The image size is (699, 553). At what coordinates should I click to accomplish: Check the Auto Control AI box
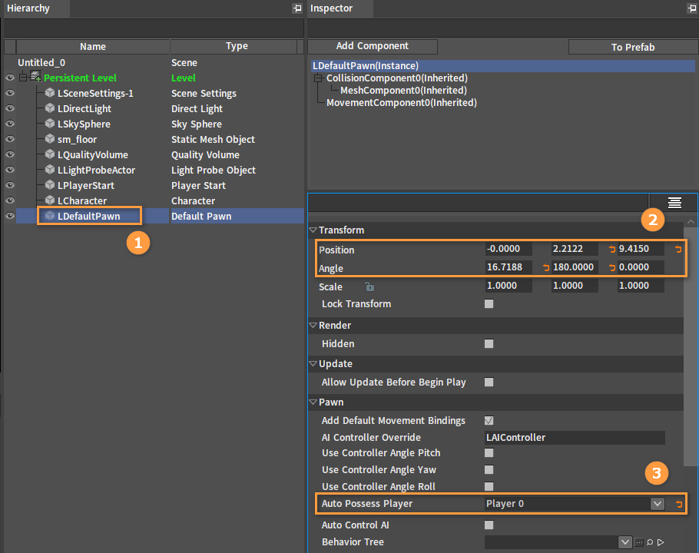(489, 525)
